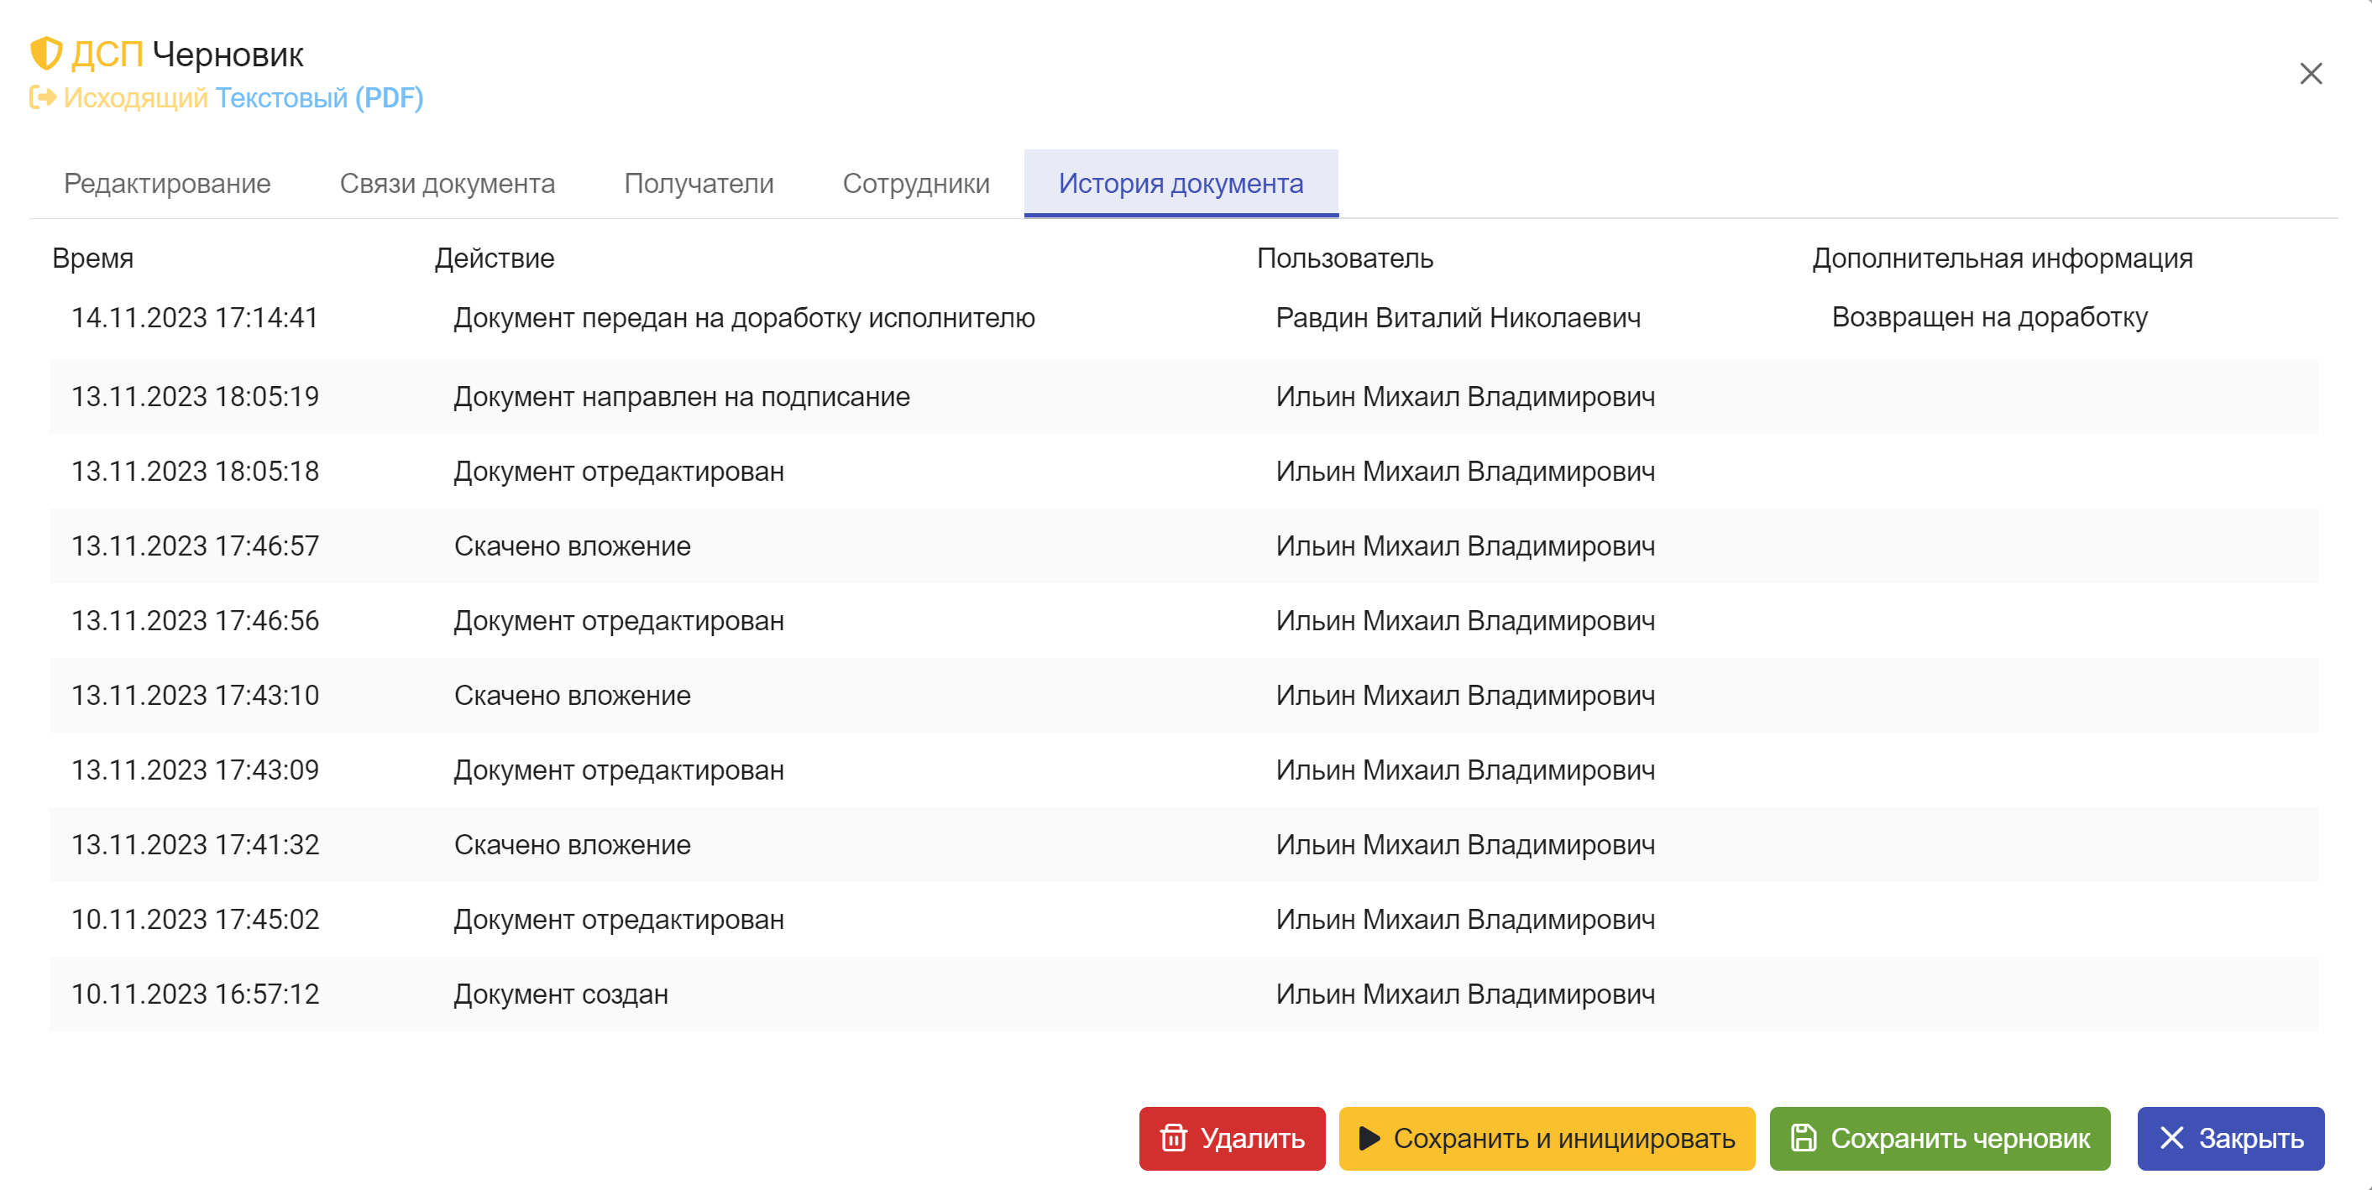
Task: Open the Сотрудники tab
Action: [x=915, y=183]
